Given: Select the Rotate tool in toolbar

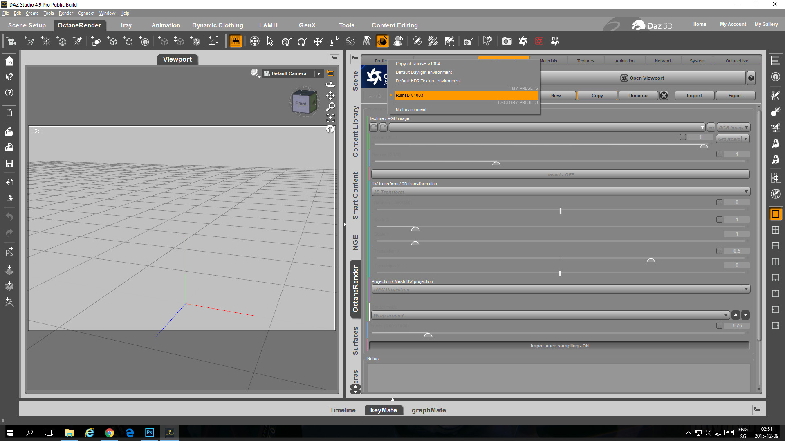Looking at the screenshot, I should pyautogui.click(x=302, y=41).
